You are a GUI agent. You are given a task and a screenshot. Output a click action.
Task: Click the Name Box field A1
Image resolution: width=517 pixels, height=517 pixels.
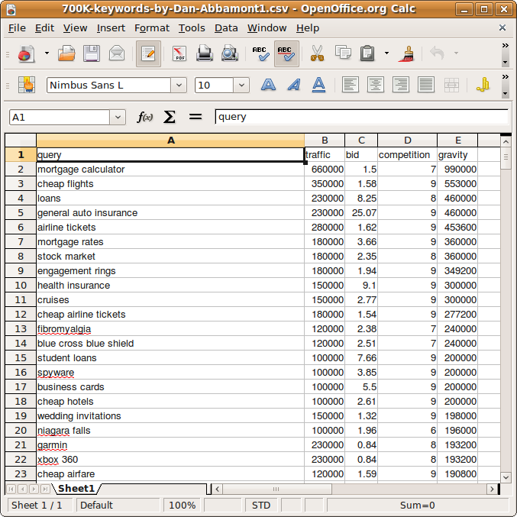[x=60, y=118]
